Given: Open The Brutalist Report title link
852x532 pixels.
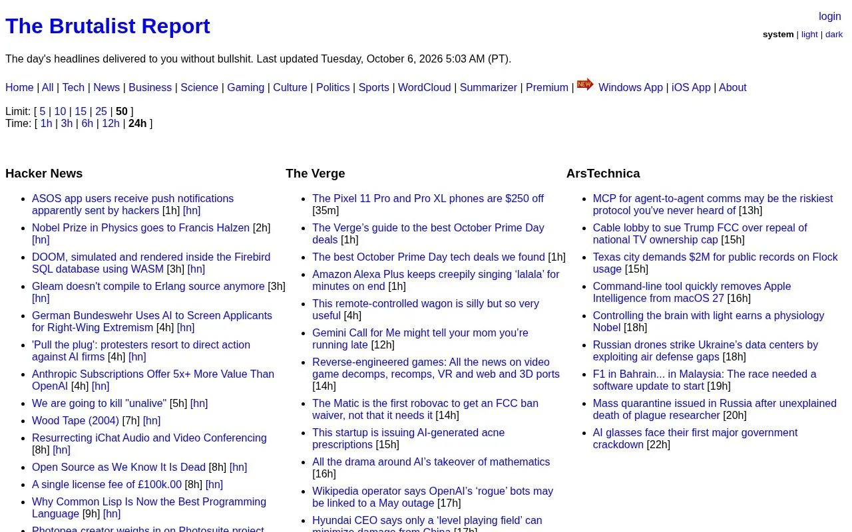Looking at the screenshot, I should tap(108, 26).
